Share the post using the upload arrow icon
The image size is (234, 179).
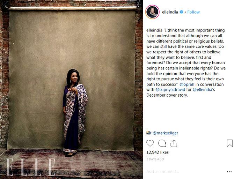[174, 143]
